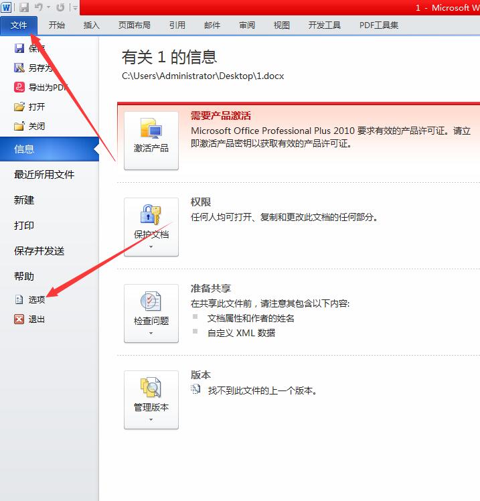Click the version document icon beside 找不到此文件的上一个版本
Viewport: 480px width, 501px height.
point(195,389)
